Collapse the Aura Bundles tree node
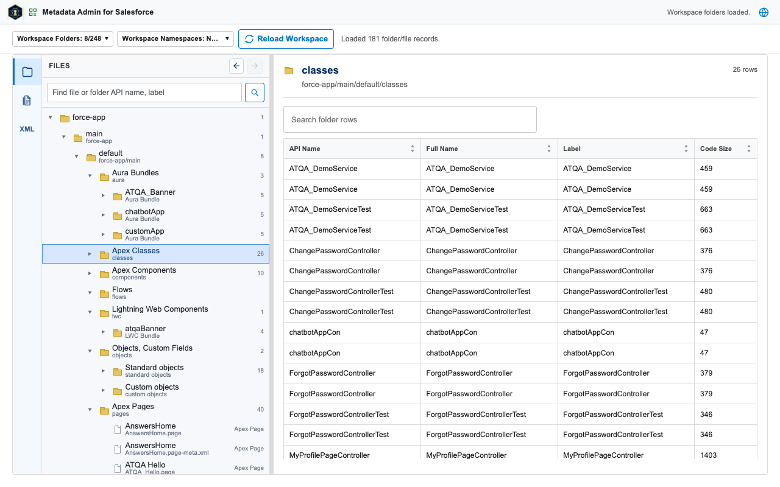The height and width of the screenshot is (487, 780). click(x=90, y=176)
